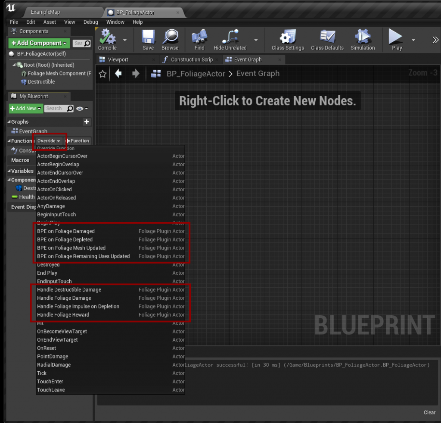Click the Play button in toolbar
The height and width of the screenshot is (423, 441).
[397, 40]
